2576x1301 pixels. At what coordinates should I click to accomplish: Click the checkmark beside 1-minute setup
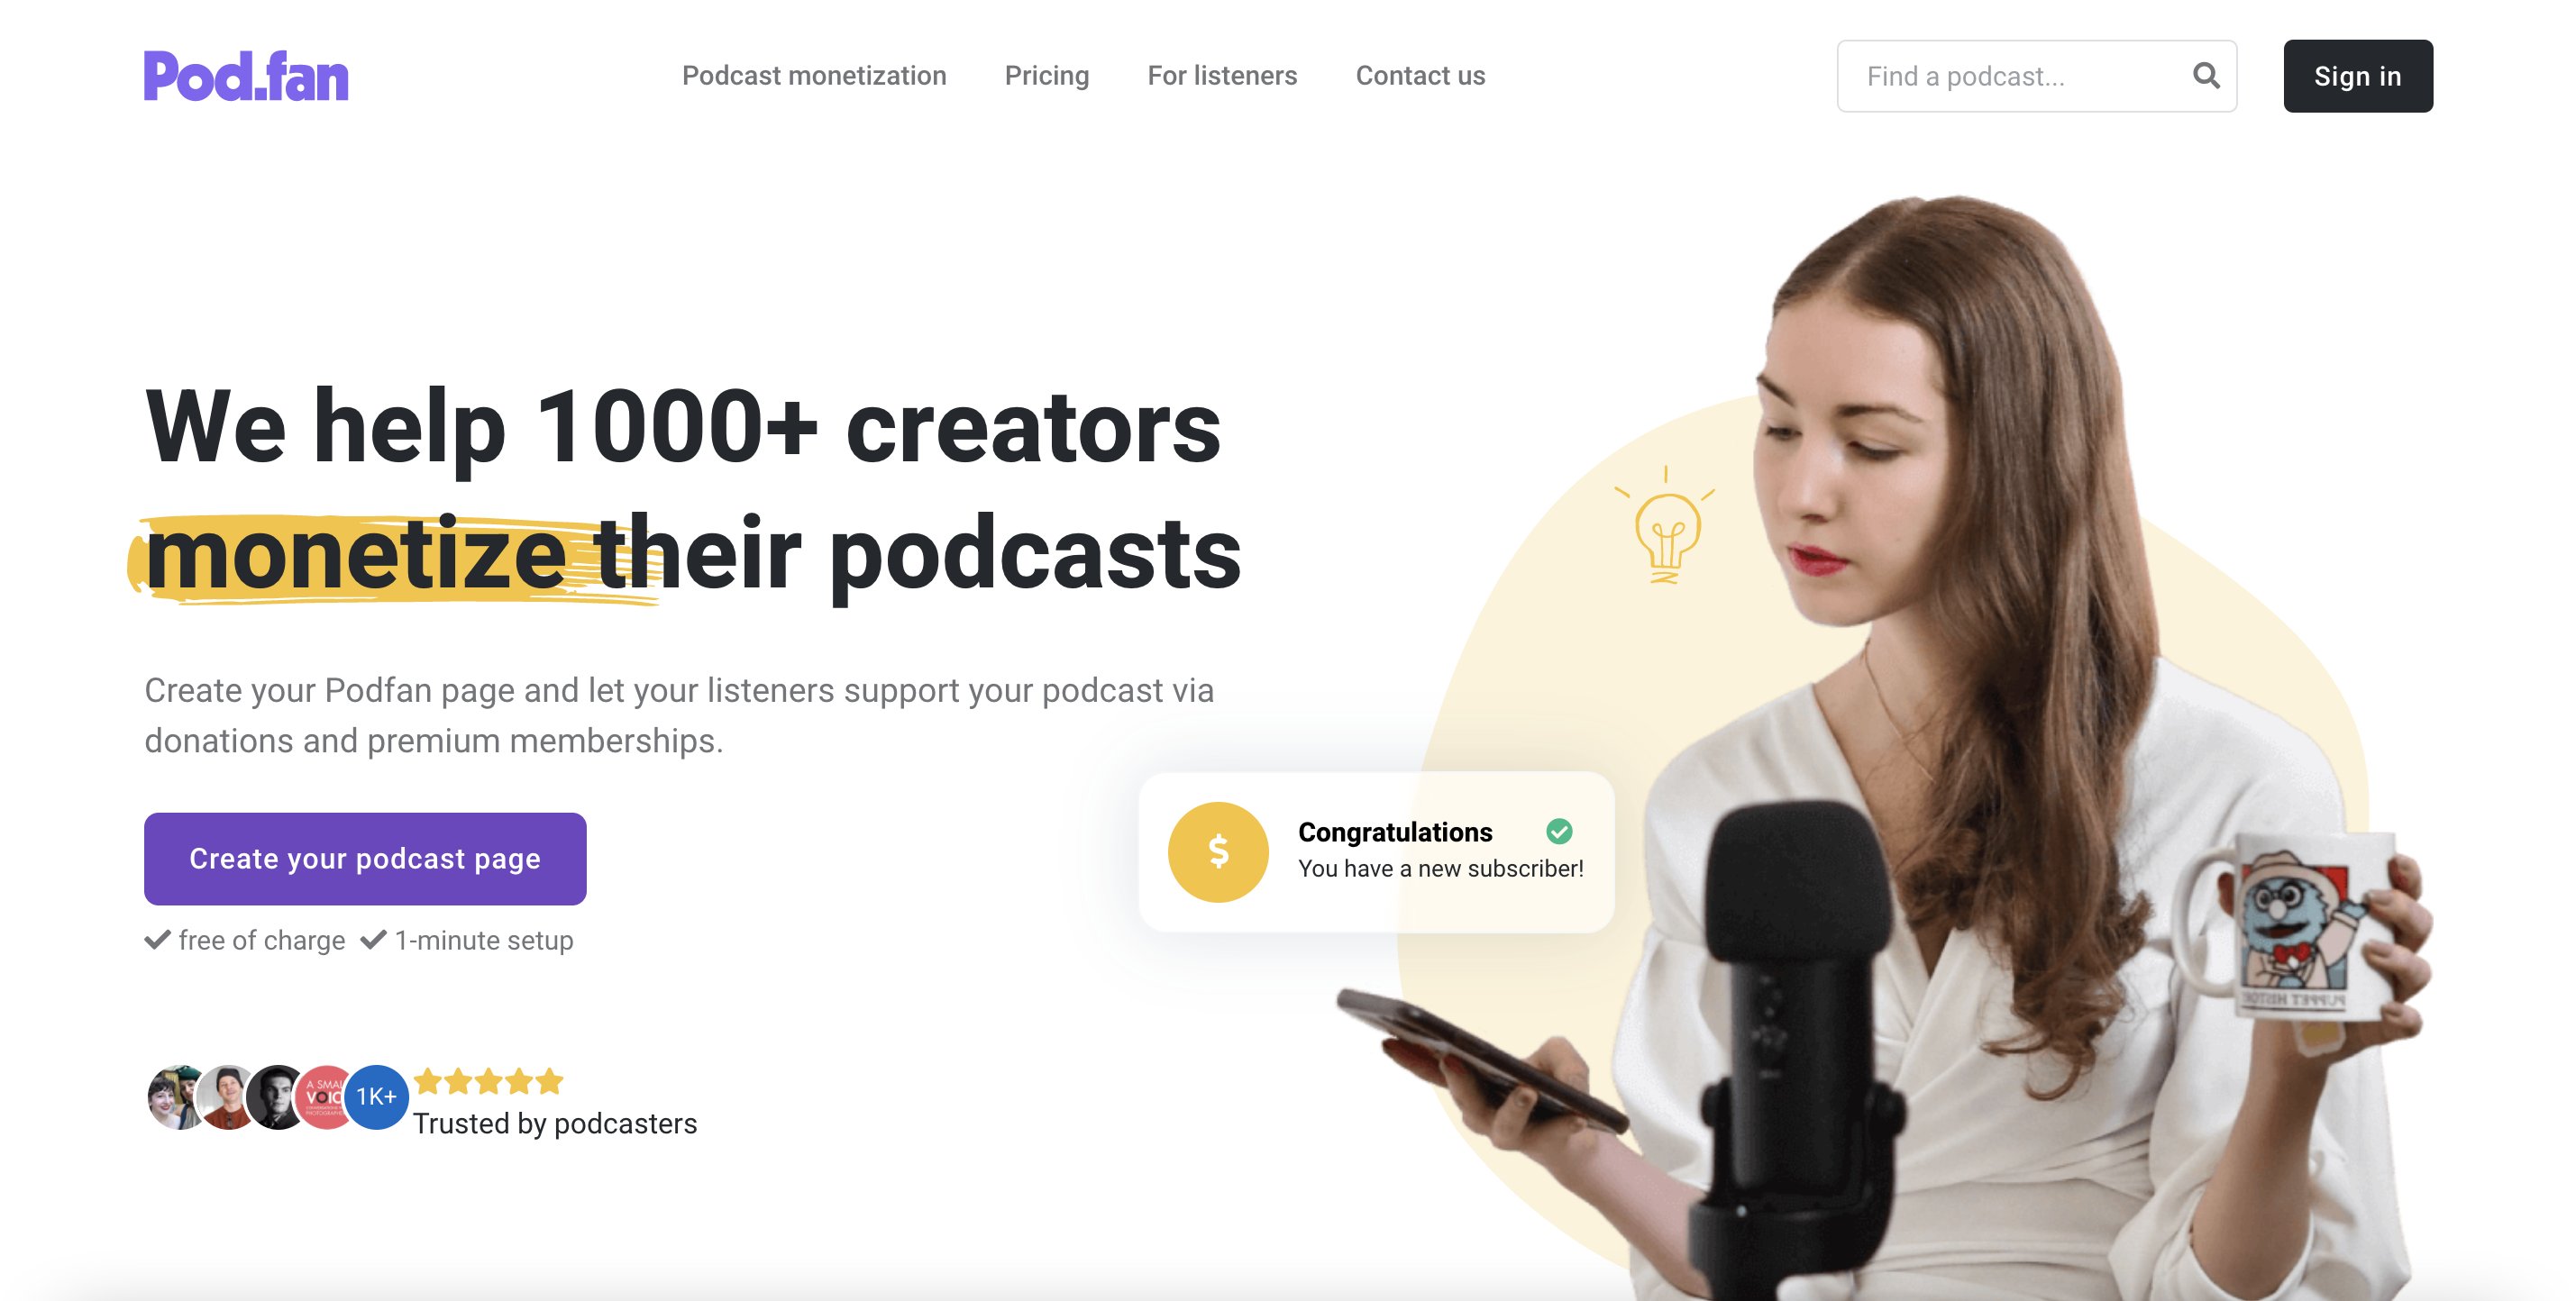click(x=373, y=940)
